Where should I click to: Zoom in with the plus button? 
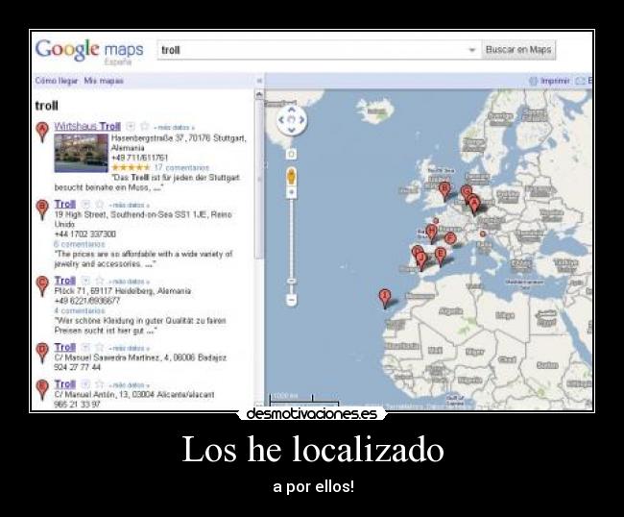[292, 193]
